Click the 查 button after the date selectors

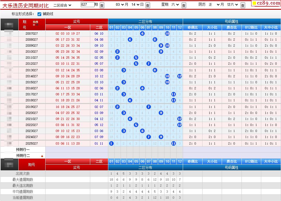(x=148, y=5)
